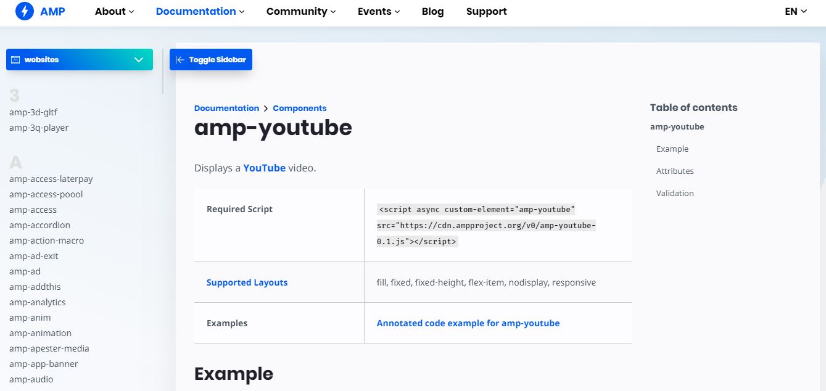This screenshot has height=391, width=826.
Task: Open amp-ad-exit in sidebar
Action: pos(34,256)
